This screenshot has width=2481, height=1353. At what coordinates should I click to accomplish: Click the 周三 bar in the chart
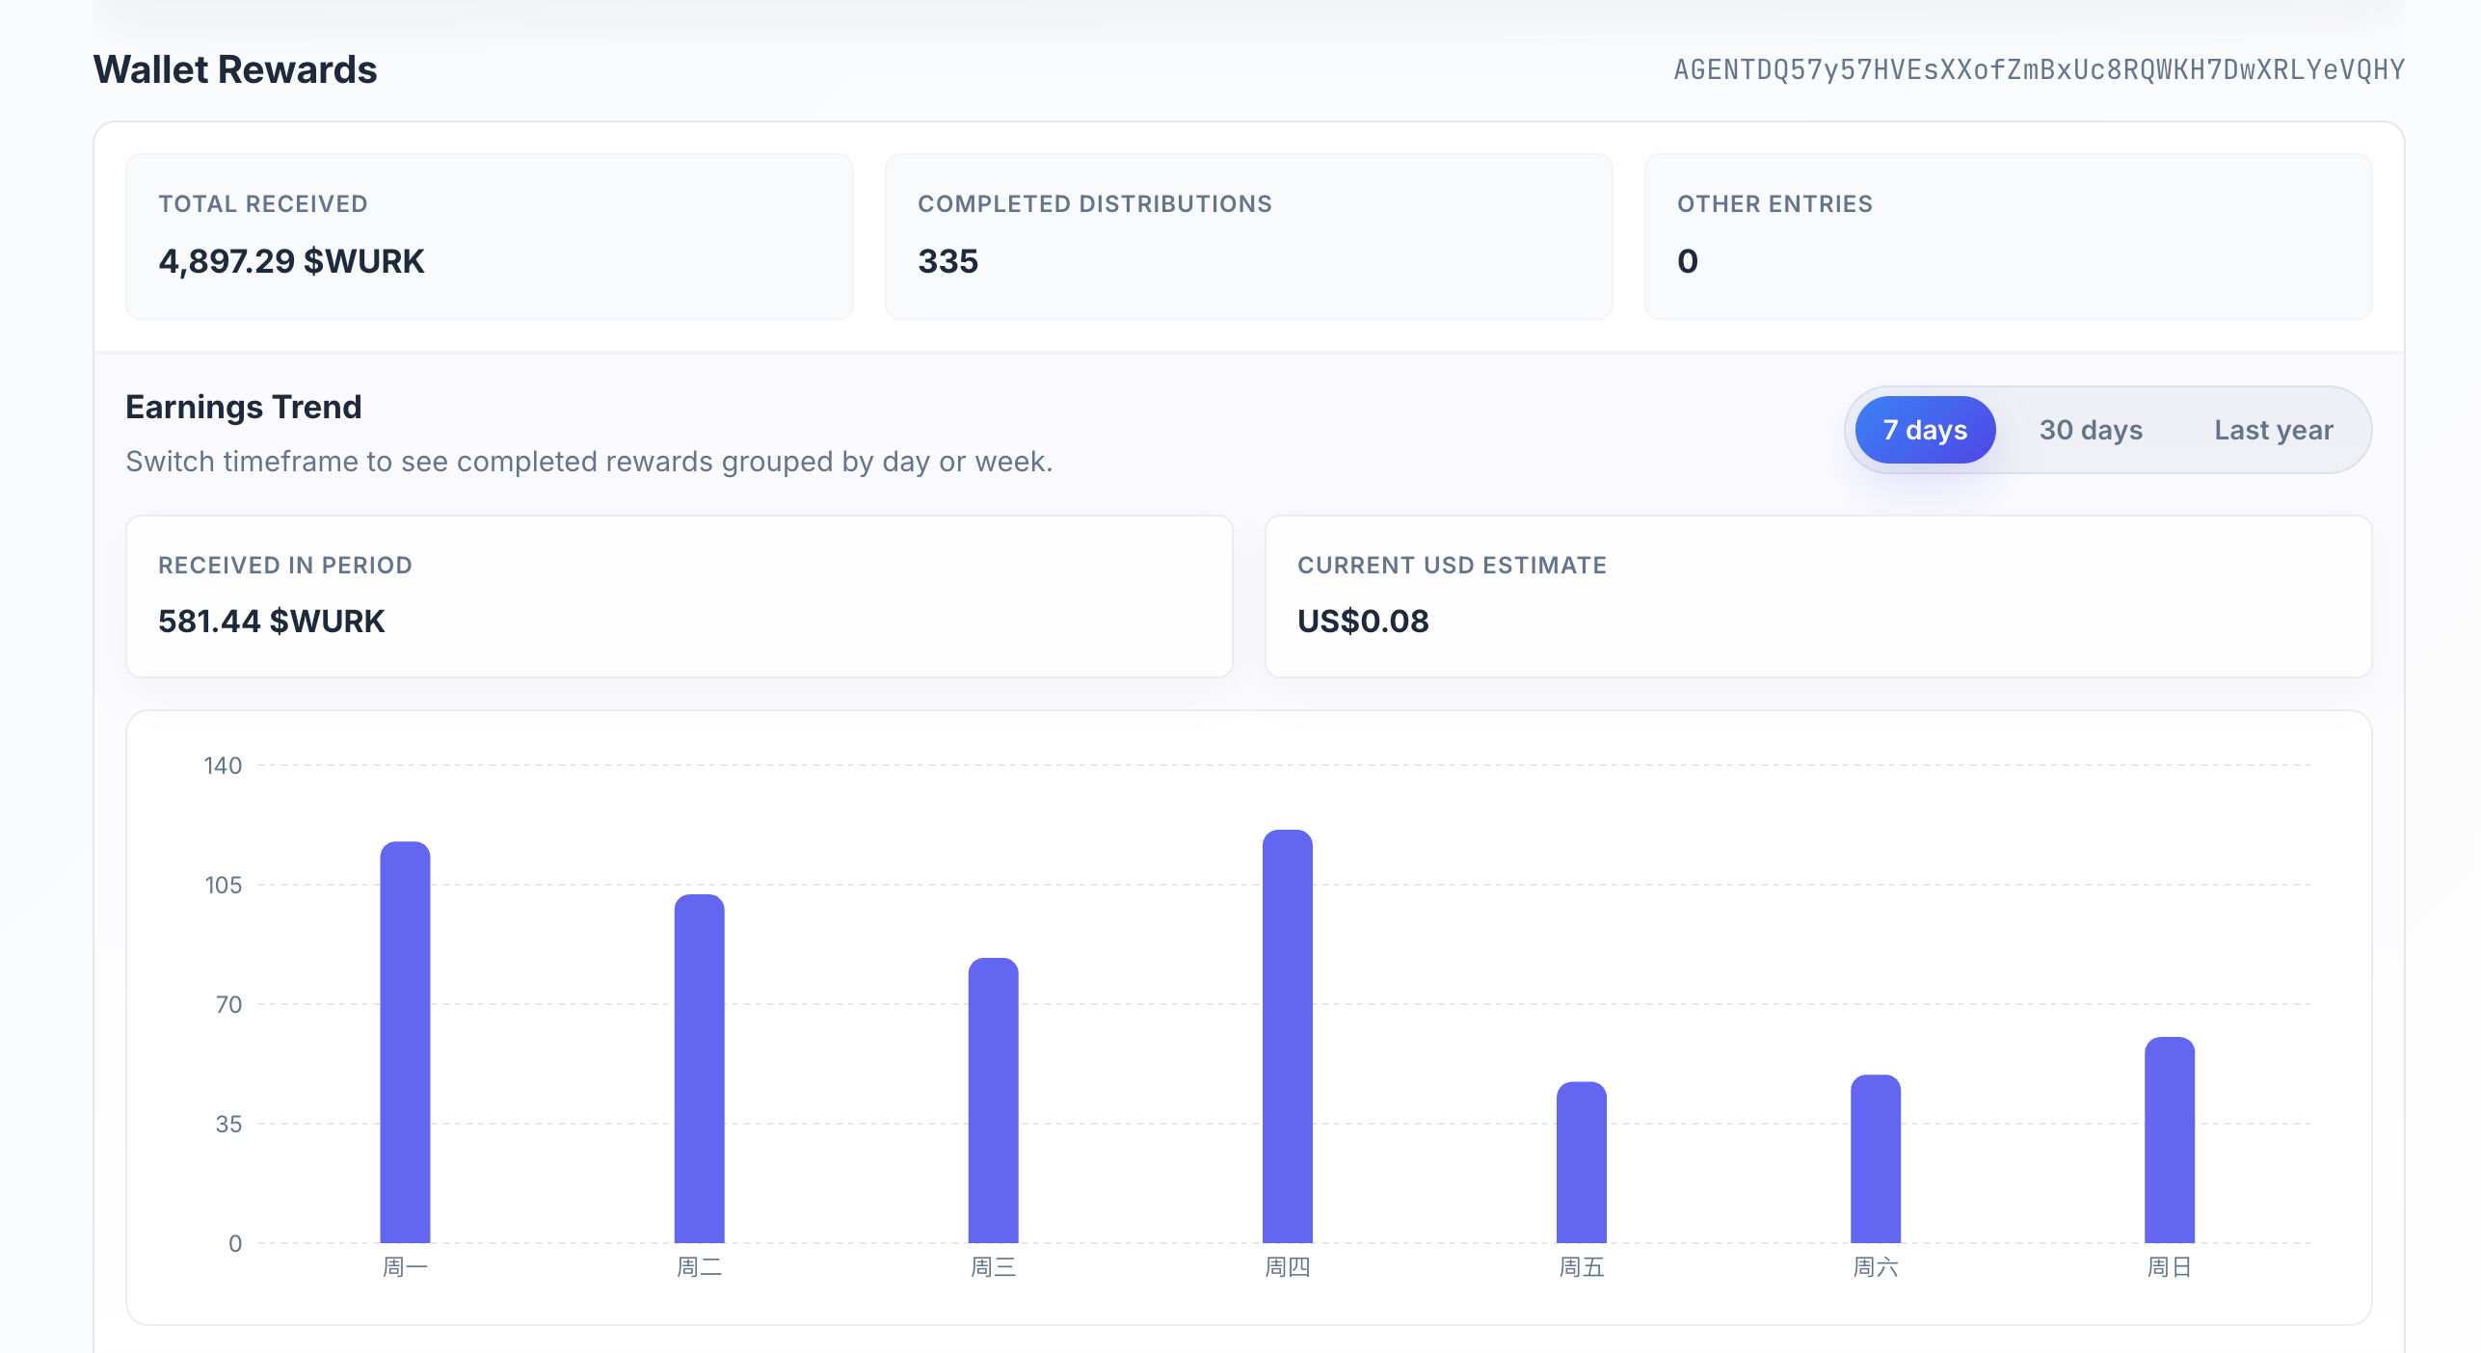993,1101
